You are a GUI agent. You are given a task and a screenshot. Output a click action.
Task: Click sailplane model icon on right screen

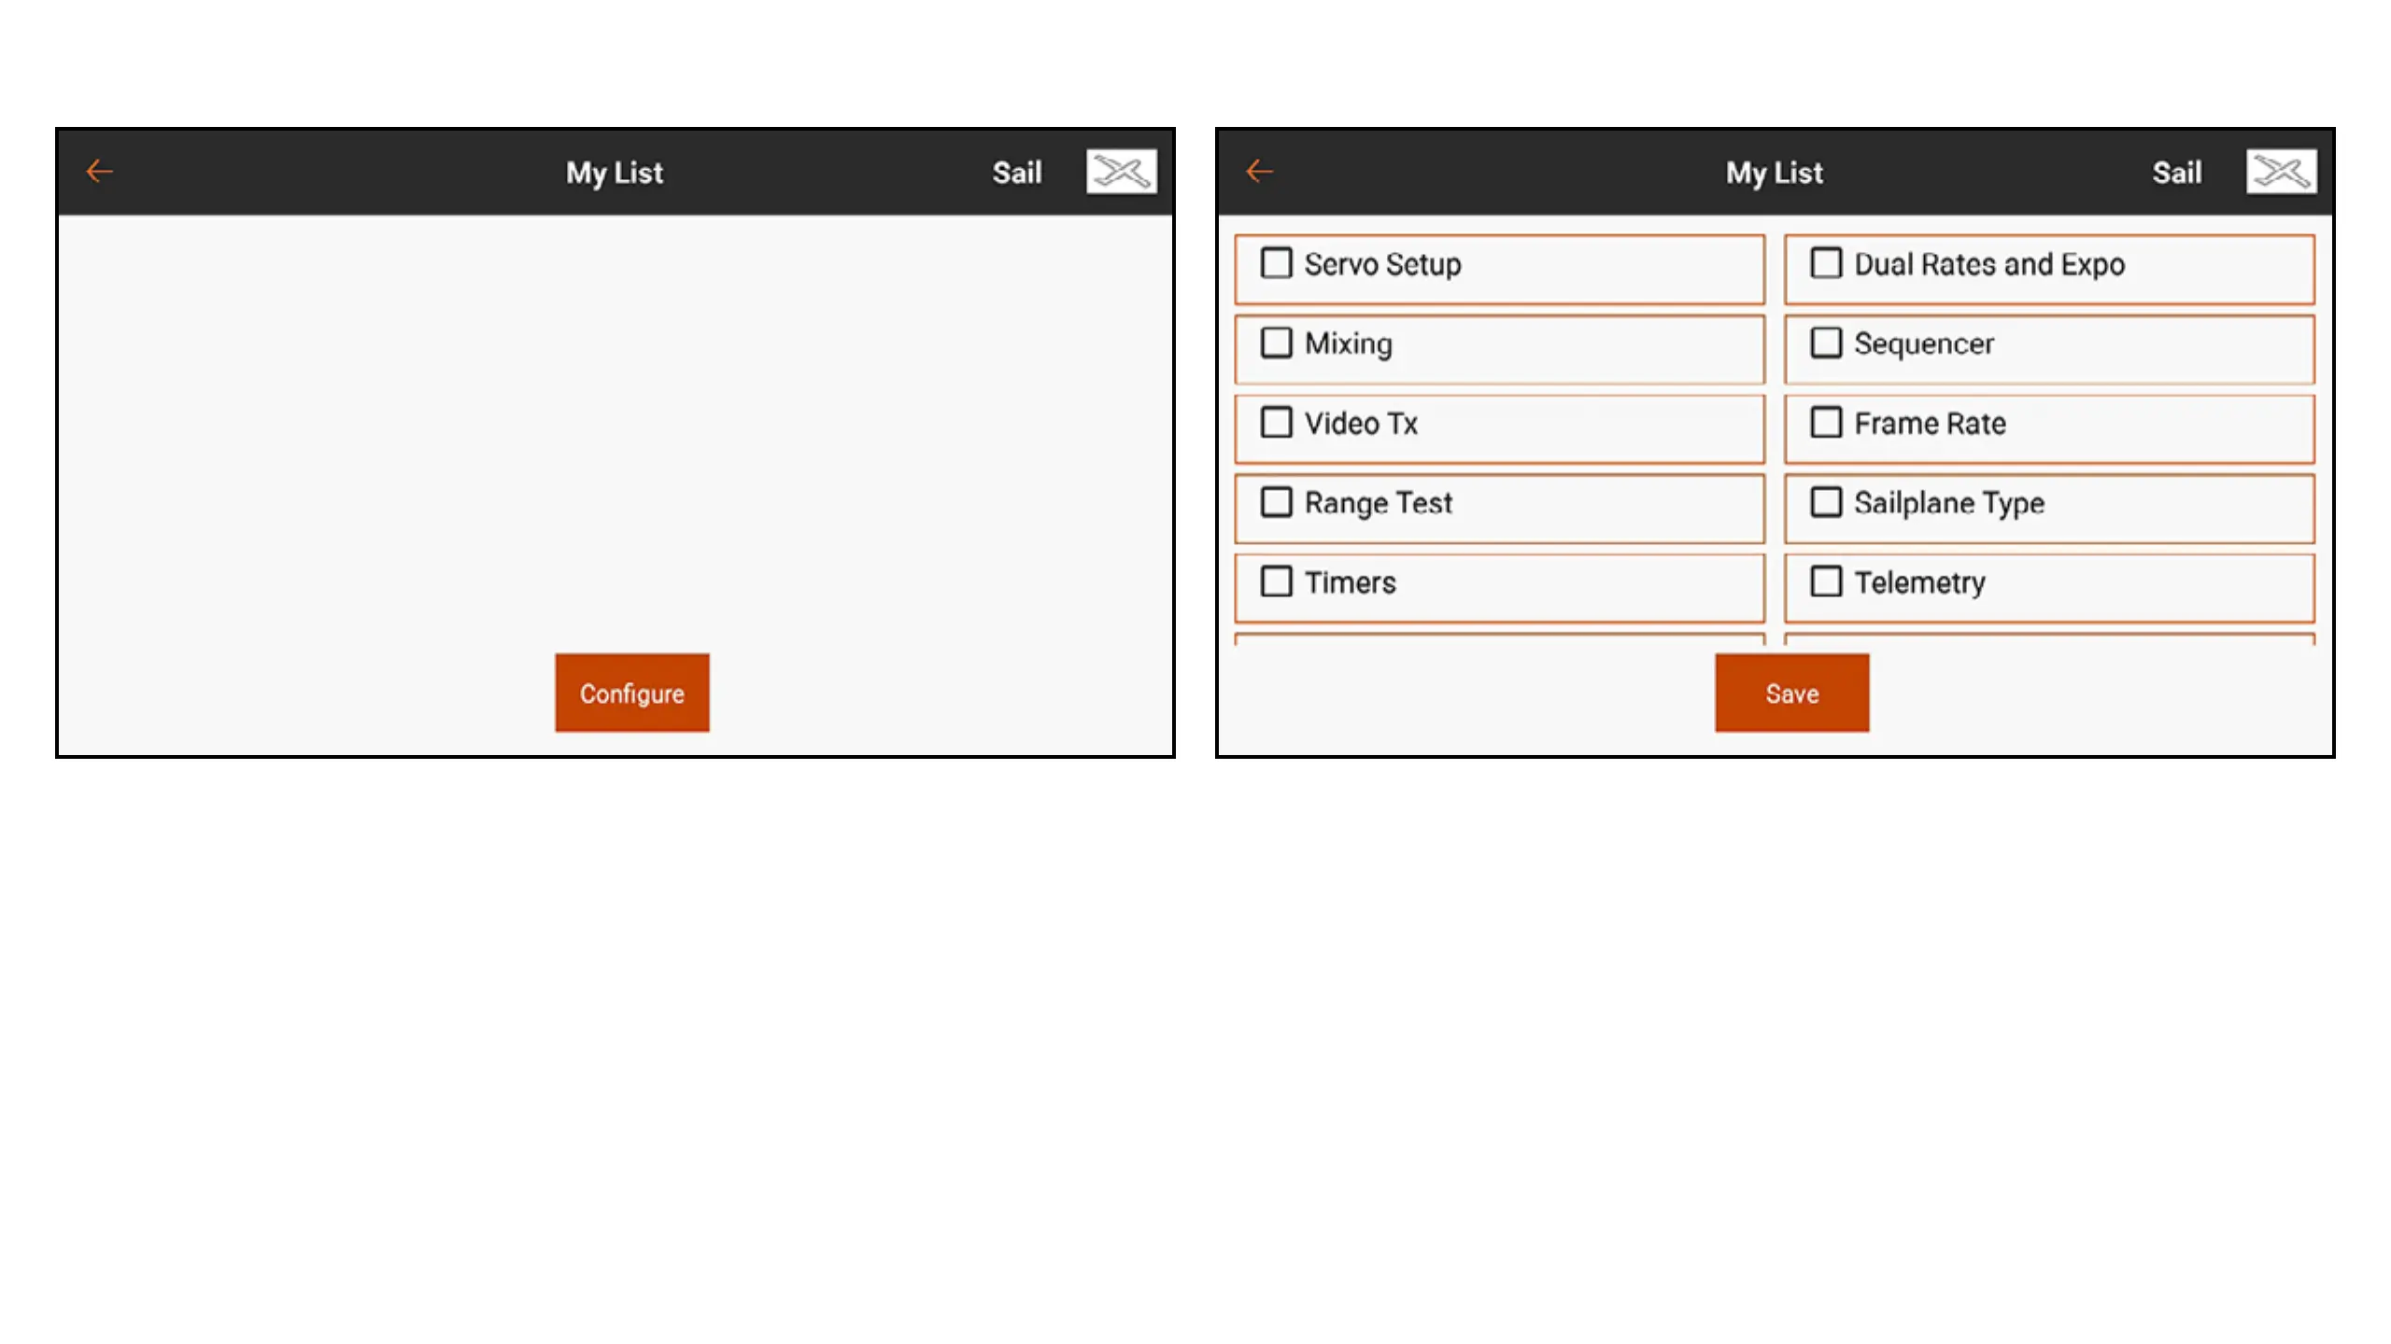click(2281, 172)
